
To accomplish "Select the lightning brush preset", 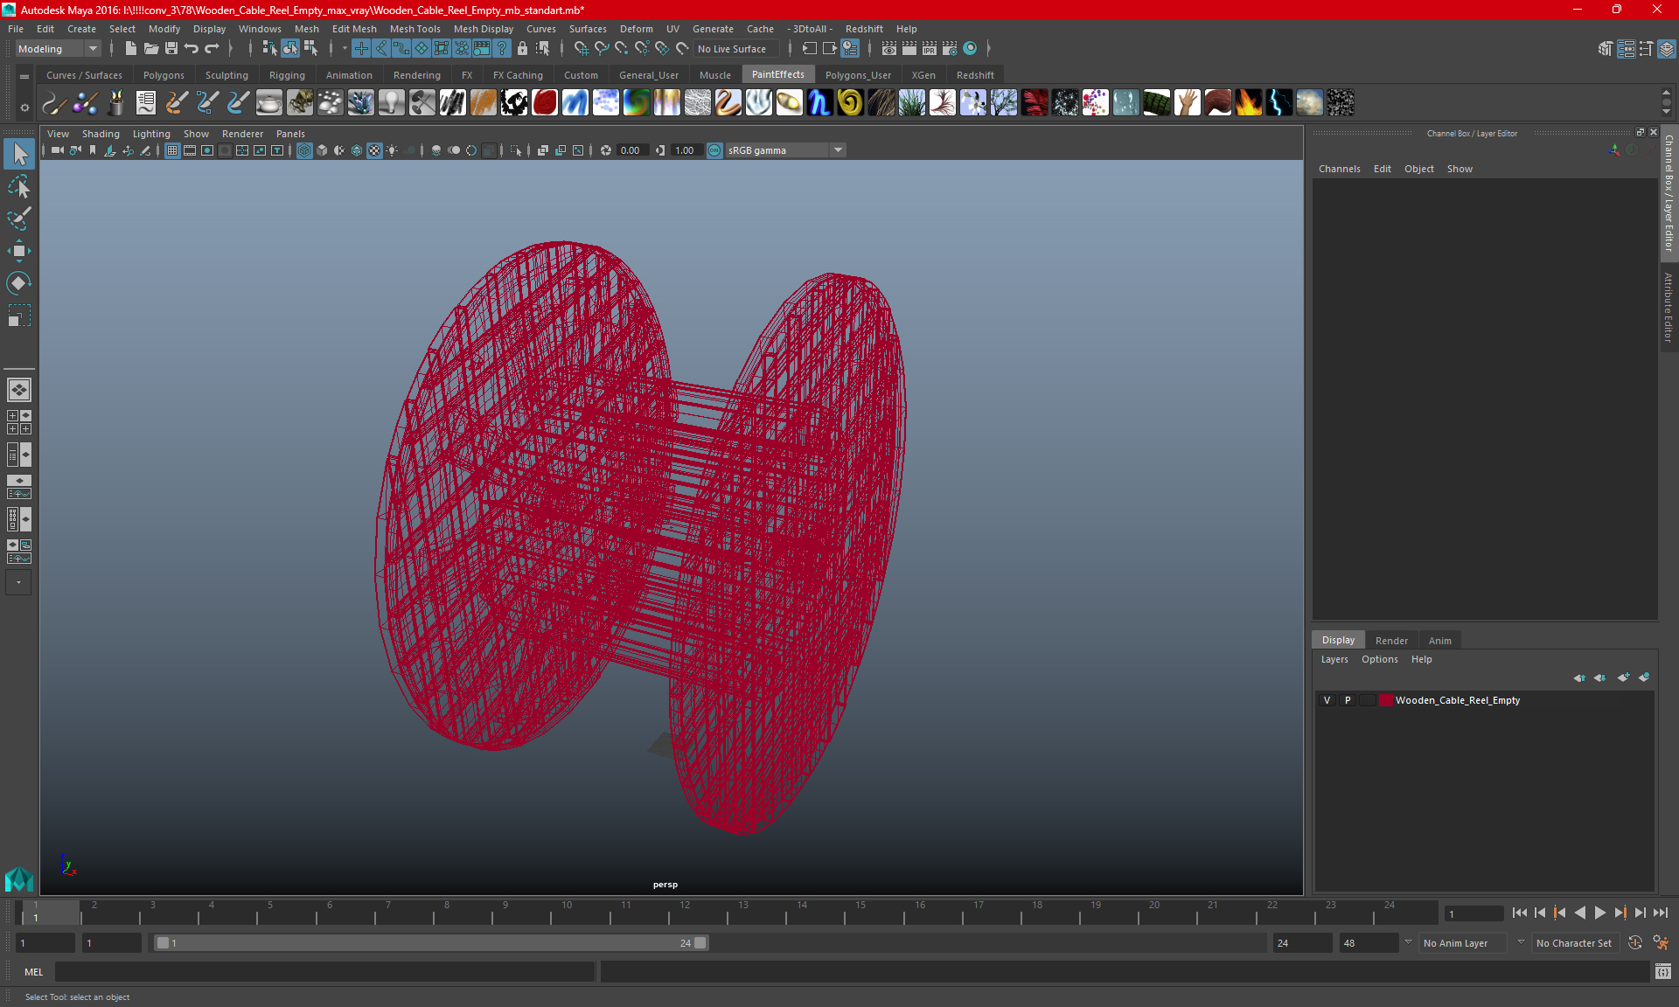I will click(x=1279, y=103).
